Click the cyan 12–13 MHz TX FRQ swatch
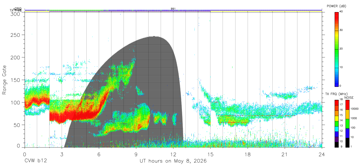362x167 pixels. pos(336,129)
